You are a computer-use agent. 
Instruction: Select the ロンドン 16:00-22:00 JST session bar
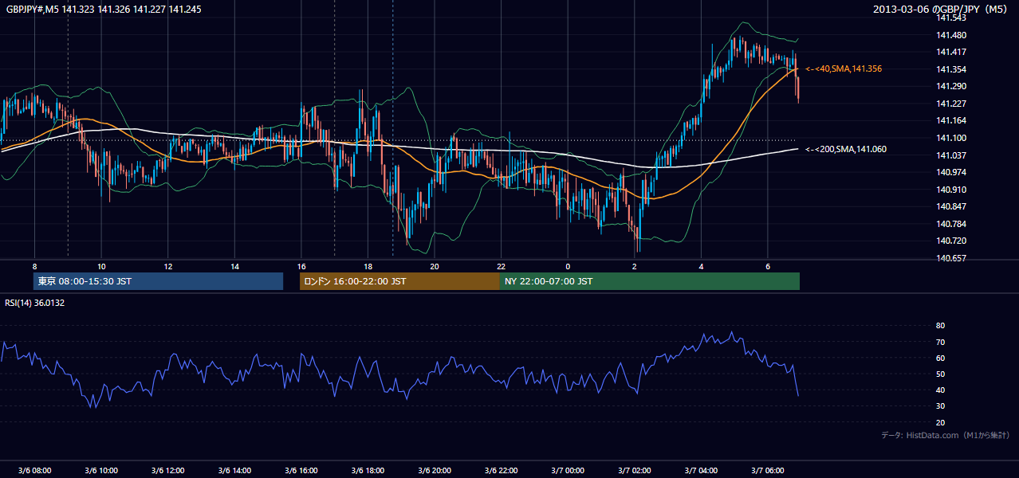pyautogui.click(x=399, y=281)
